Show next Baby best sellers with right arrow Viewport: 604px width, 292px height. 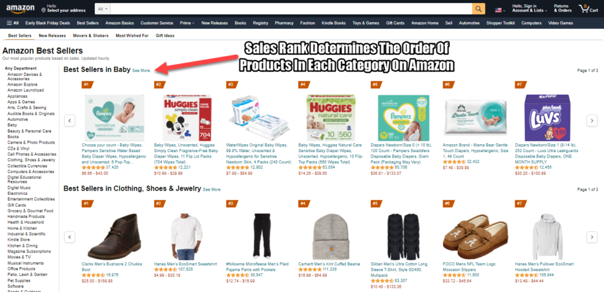click(592, 121)
